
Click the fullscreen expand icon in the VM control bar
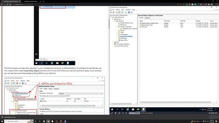pyautogui.click(x=112, y=113)
